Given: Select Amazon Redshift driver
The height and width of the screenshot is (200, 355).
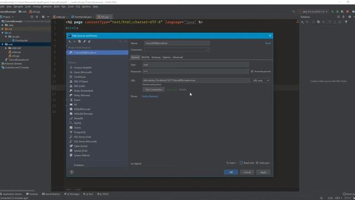Looking at the screenshot, I should point(83,68).
